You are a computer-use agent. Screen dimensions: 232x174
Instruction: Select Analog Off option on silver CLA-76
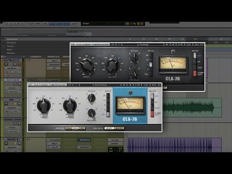pos(82,128)
